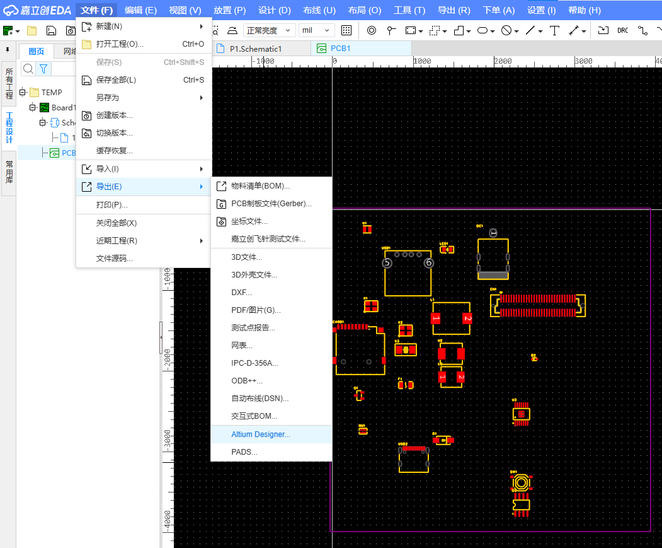This screenshot has height=548, width=662.
Task: Click the 嘉立创EDA logo
Action: [37, 10]
